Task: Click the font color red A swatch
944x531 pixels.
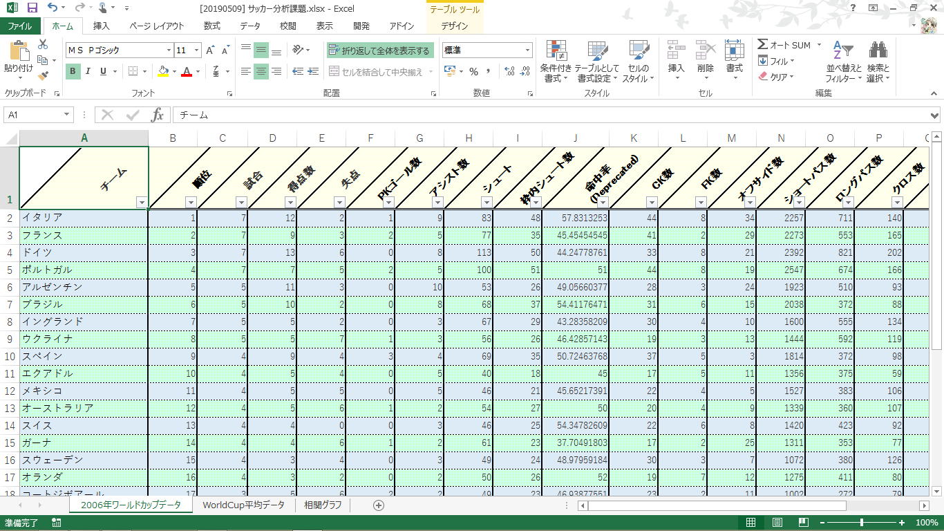Action: 185,71
